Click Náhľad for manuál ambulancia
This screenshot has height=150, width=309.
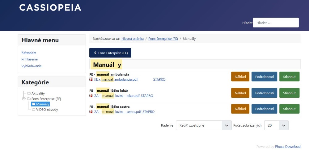pyautogui.click(x=240, y=77)
